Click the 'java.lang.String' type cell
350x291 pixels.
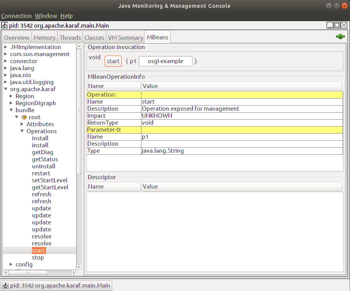[x=242, y=151]
